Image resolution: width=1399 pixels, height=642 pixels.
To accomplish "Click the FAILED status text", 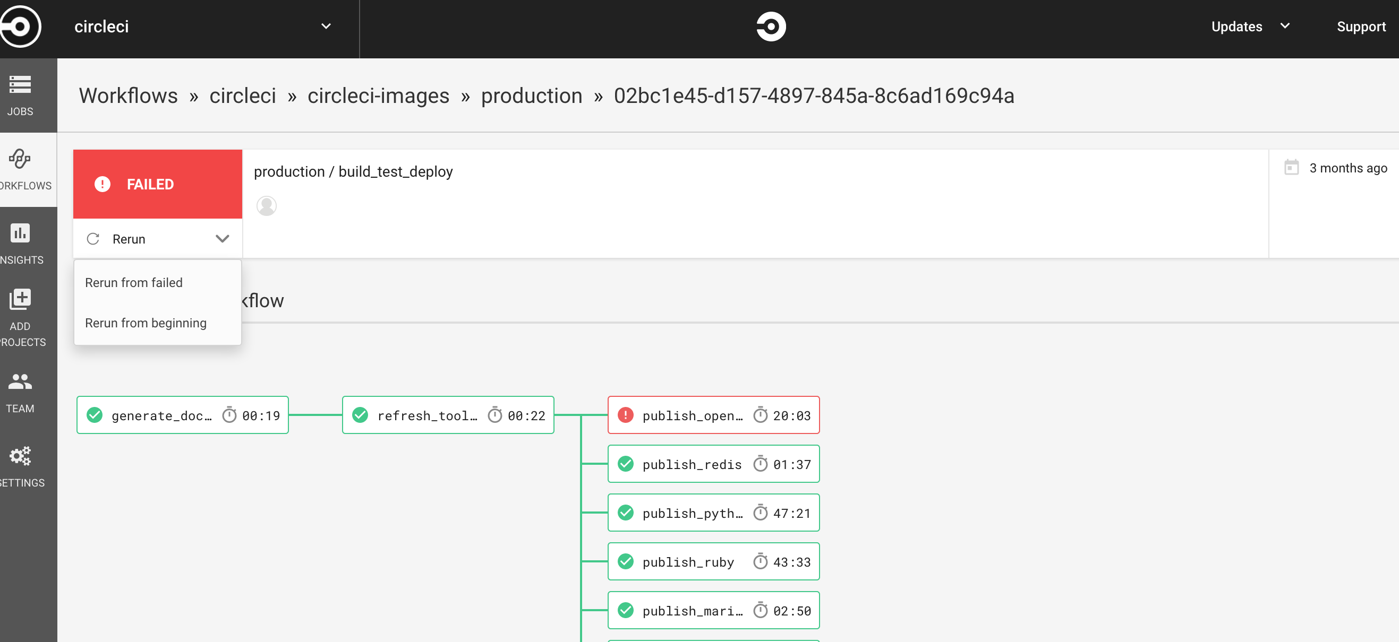I will pyautogui.click(x=150, y=185).
